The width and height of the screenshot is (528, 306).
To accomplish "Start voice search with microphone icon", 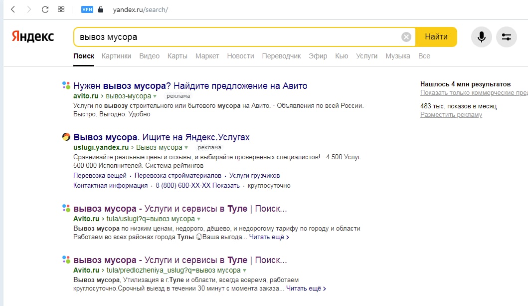I will coord(481,37).
